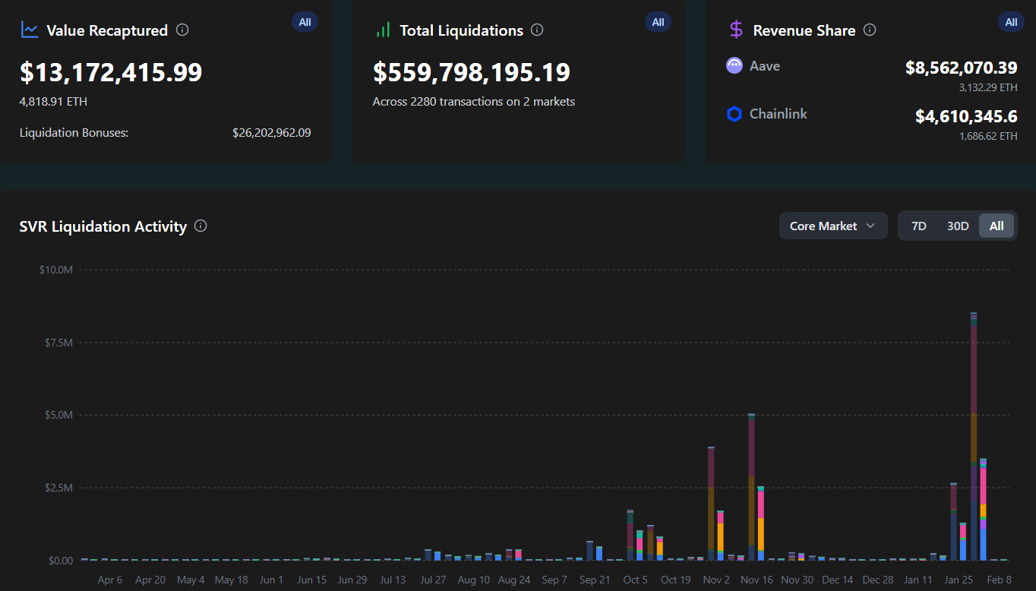Select the Chainlink hexagon logo
The height and width of the screenshot is (591, 1036).
point(734,114)
